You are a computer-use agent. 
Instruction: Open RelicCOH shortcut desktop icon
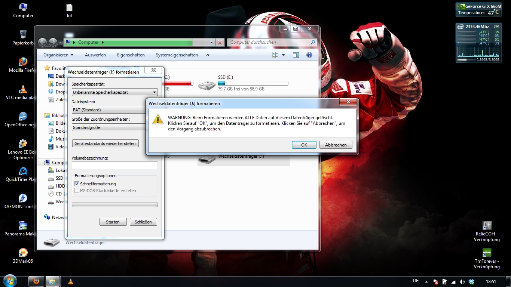click(487, 231)
